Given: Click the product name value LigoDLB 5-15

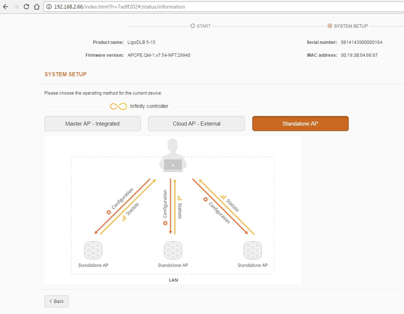Looking at the screenshot, I should pyautogui.click(x=142, y=42).
